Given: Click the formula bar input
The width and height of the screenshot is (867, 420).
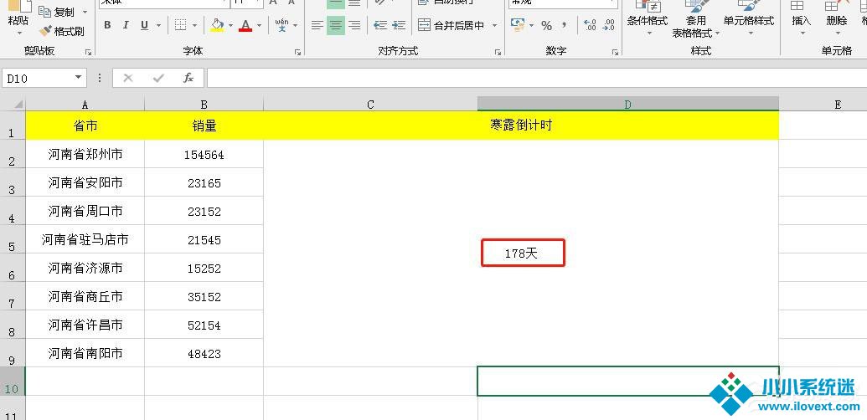Looking at the screenshot, I should (536, 78).
